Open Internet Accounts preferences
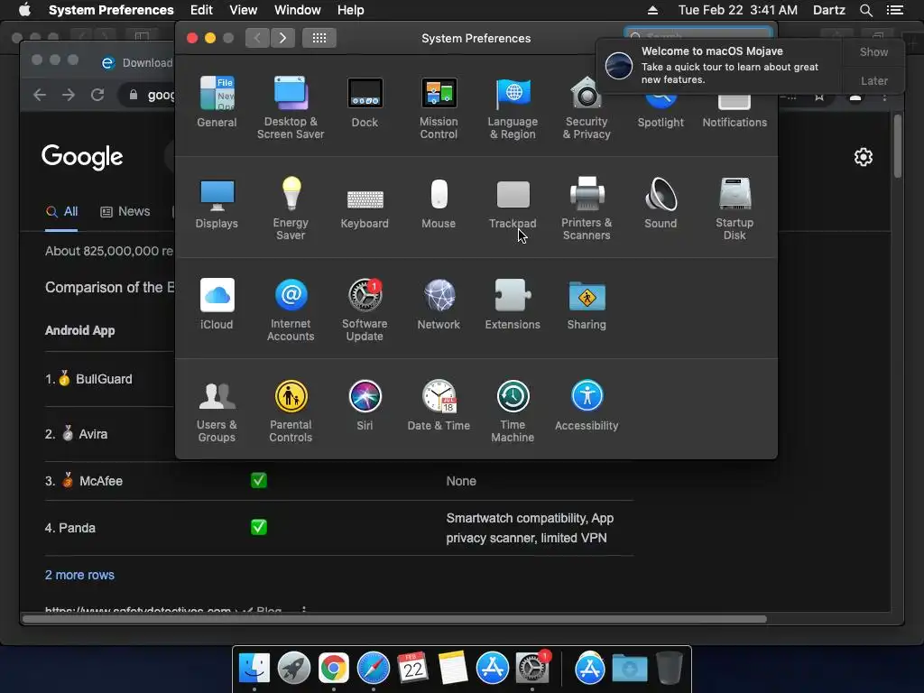This screenshot has height=693, width=924. click(x=291, y=310)
